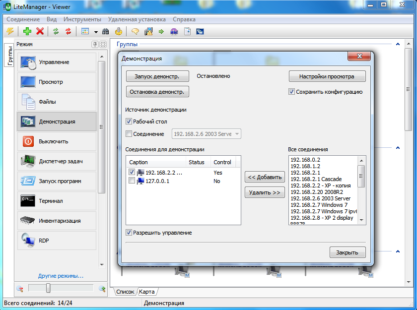This screenshot has width=417, height=310.
Task: Open the table view dropdown arrow
Action: pos(96,32)
